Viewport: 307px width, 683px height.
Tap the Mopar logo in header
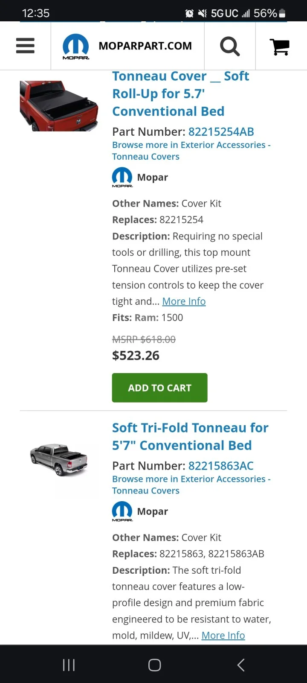pos(76,46)
